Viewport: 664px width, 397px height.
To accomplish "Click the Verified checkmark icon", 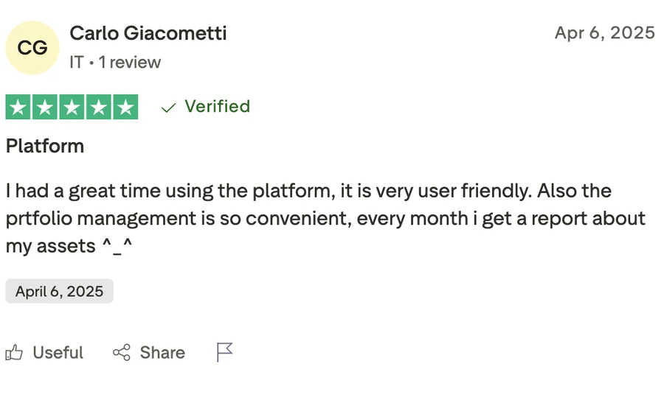I will [168, 108].
